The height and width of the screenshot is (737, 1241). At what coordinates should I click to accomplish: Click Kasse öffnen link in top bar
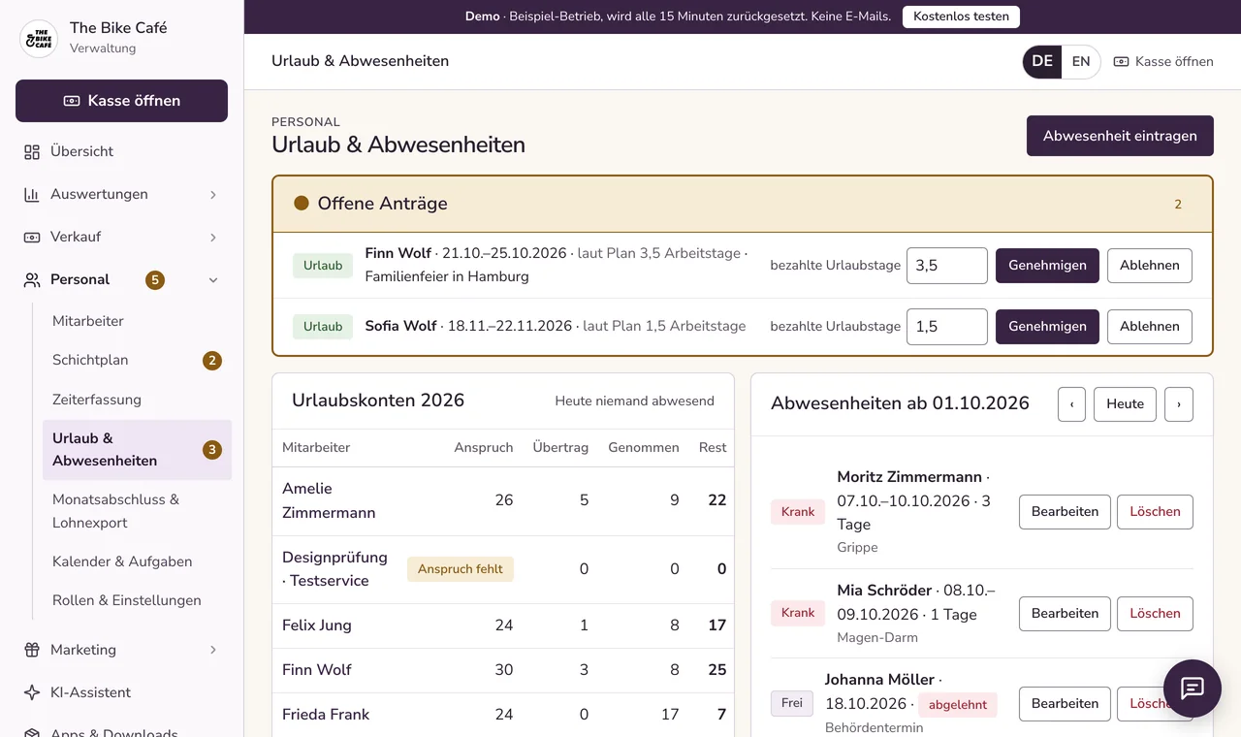click(1163, 61)
